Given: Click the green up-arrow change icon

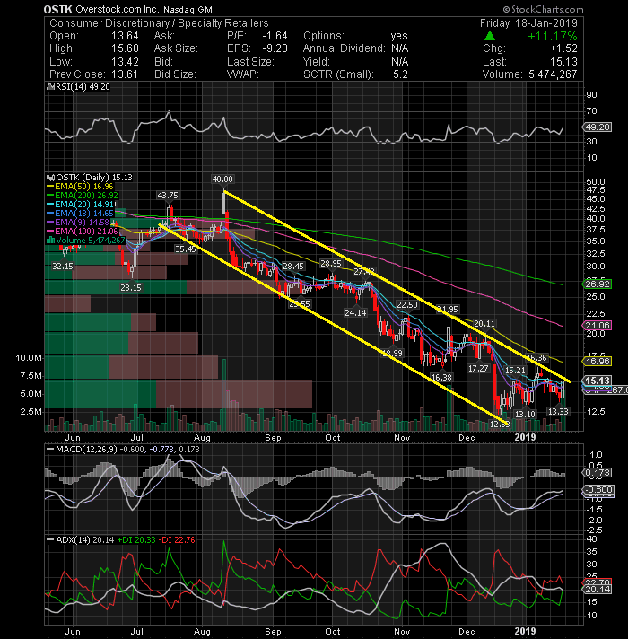Looking at the screenshot, I should pyautogui.click(x=490, y=36).
